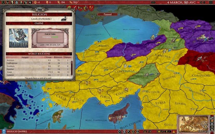
Task: Click the animal emblem beside Greek (Hellenistic)
Action: click(64, 19)
